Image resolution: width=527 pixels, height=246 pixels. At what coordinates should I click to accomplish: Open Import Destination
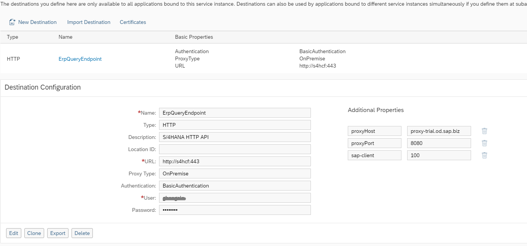[x=89, y=22]
